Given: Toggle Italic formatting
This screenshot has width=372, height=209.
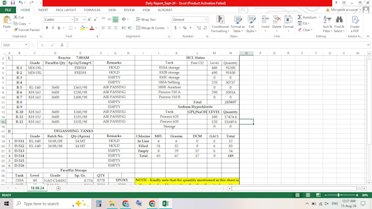Looking at the screenshot, I should click(53, 28).
